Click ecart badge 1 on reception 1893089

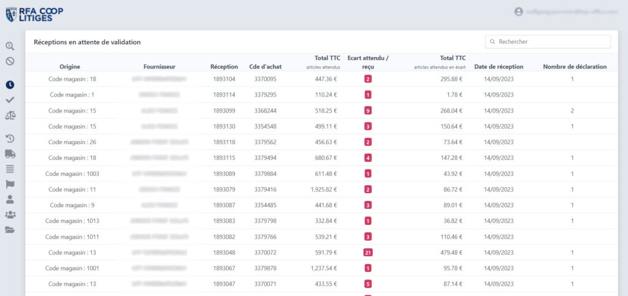click(x=368, y=173)
